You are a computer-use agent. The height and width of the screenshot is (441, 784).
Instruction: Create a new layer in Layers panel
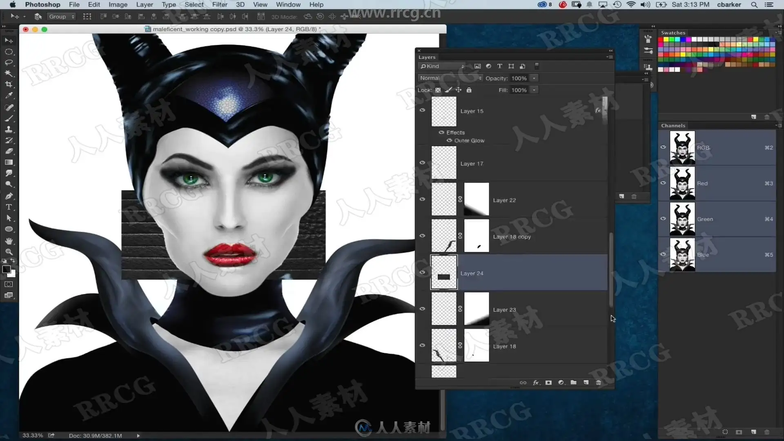(586, 383)
